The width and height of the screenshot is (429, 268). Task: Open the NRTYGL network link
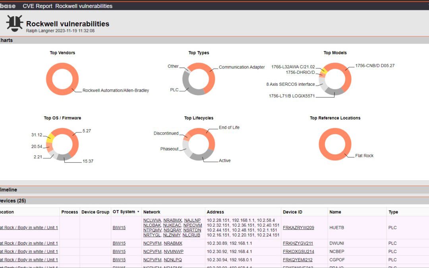click(x=152, y=235)
